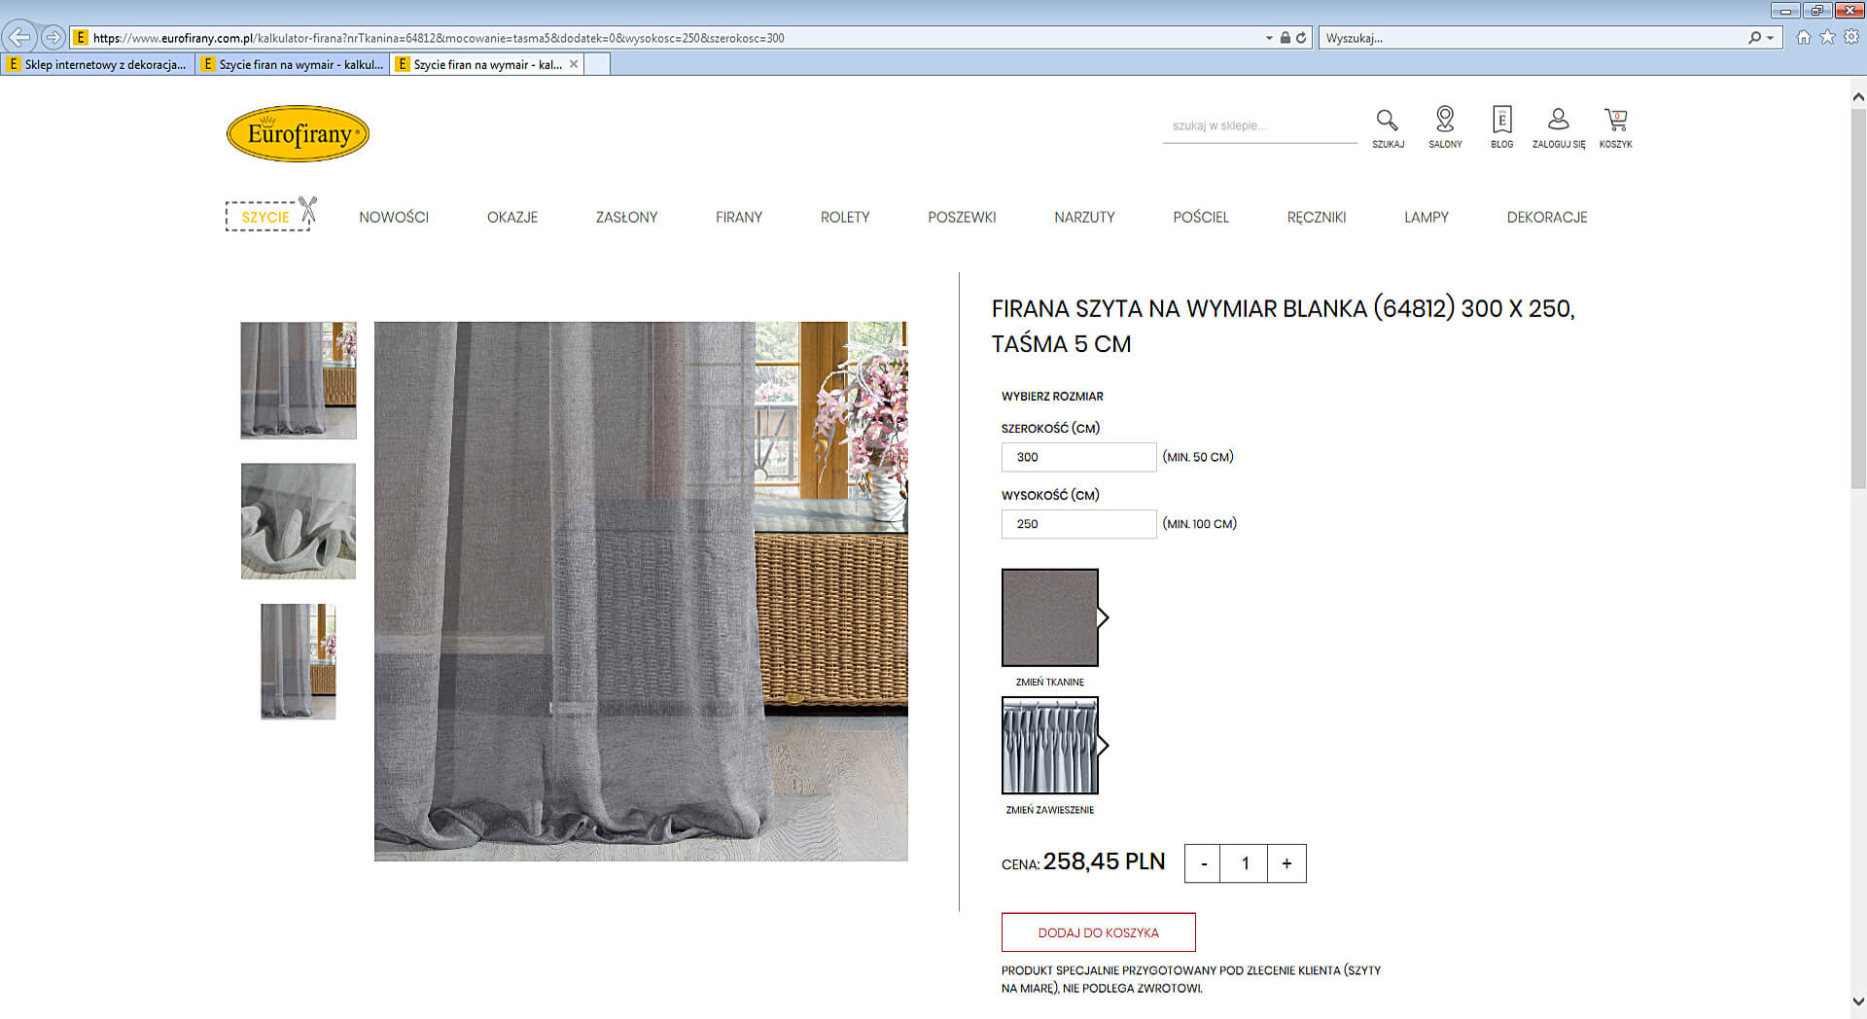Click the Szerokość width input field
Image resolution: width=1867 pixels, height=1019 pixels.
(x=1078, y=457)
